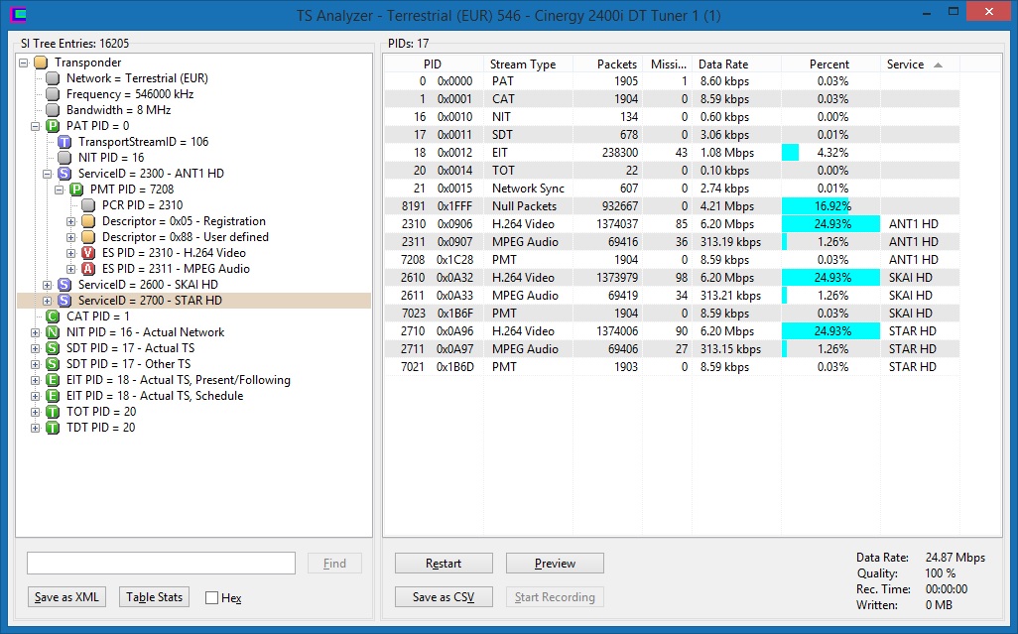Click the Transponder folder icon
The width and height of the screenshot is (1018, 634).
point(41,63)
